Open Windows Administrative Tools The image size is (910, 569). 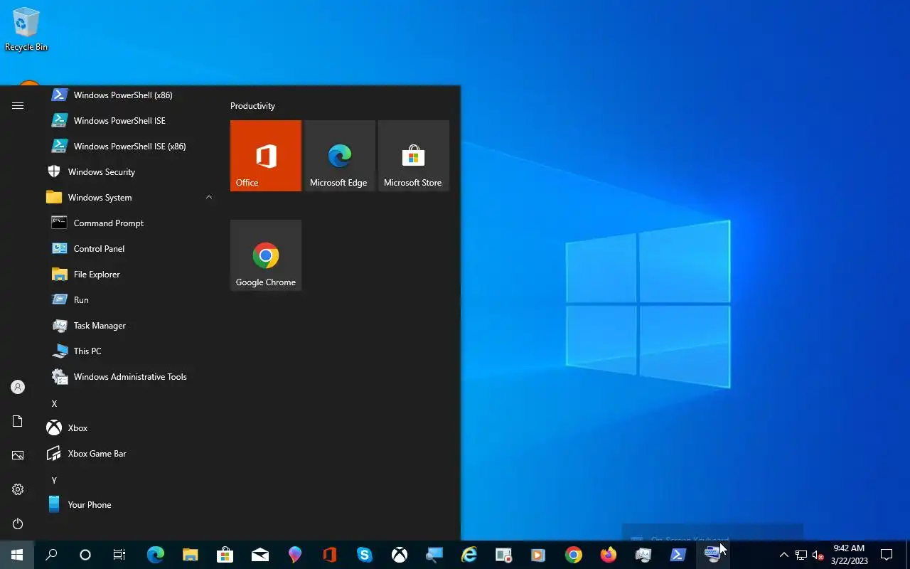129,376
